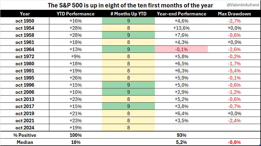Select the 93% positive year-end cell

coord(181,135)
